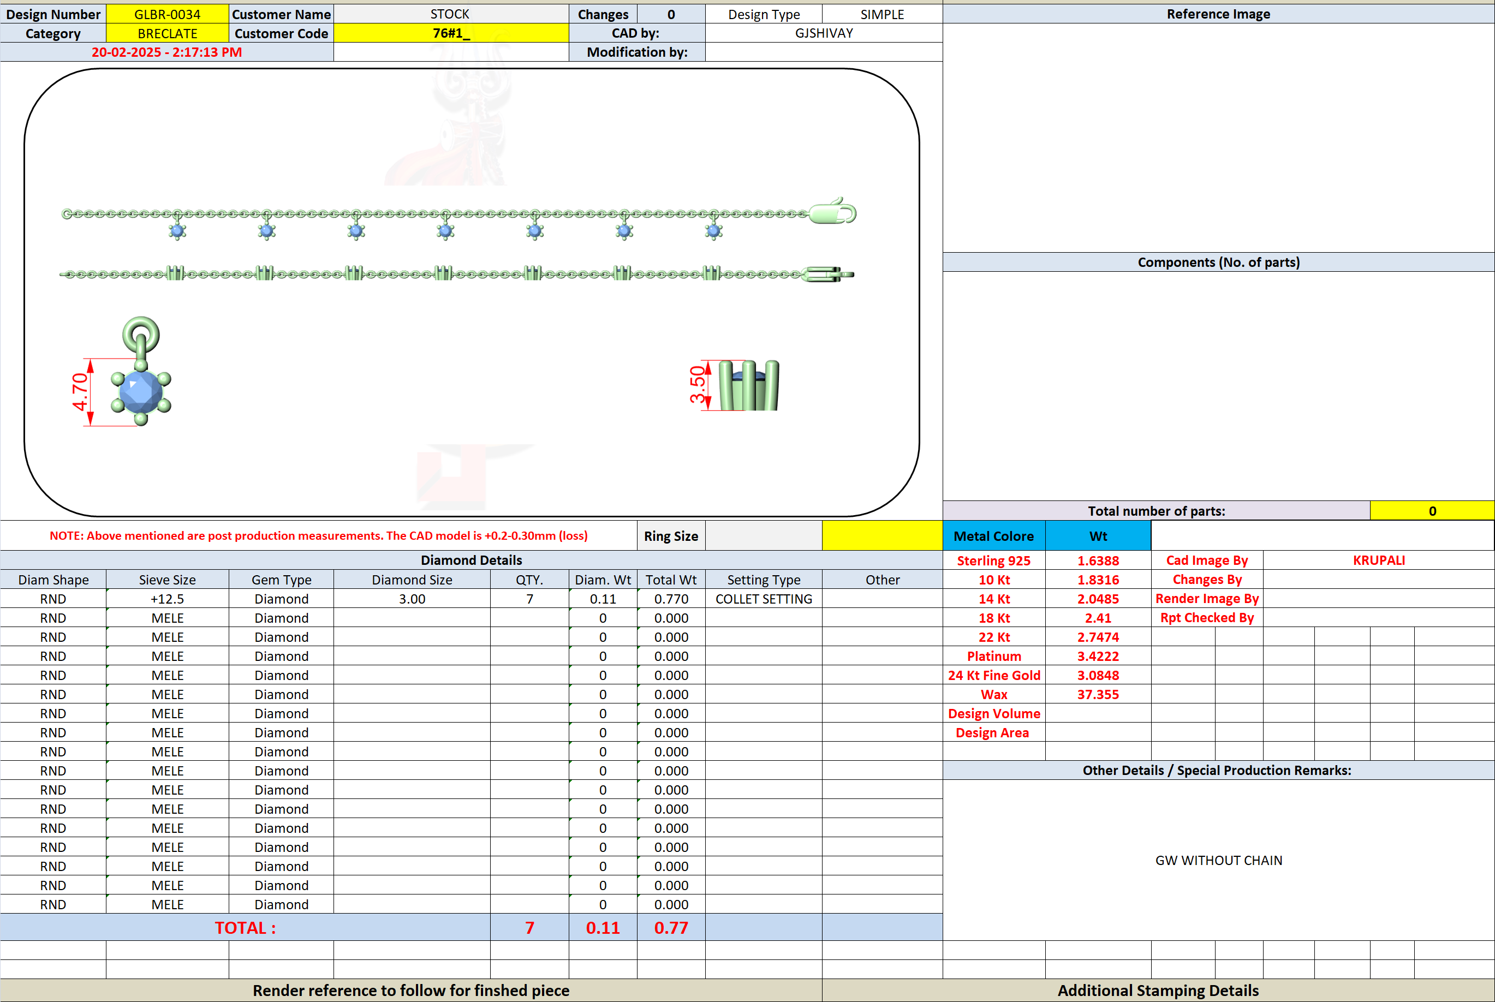Click the Platinum weight 3.4222 cell

(1098, 657)
